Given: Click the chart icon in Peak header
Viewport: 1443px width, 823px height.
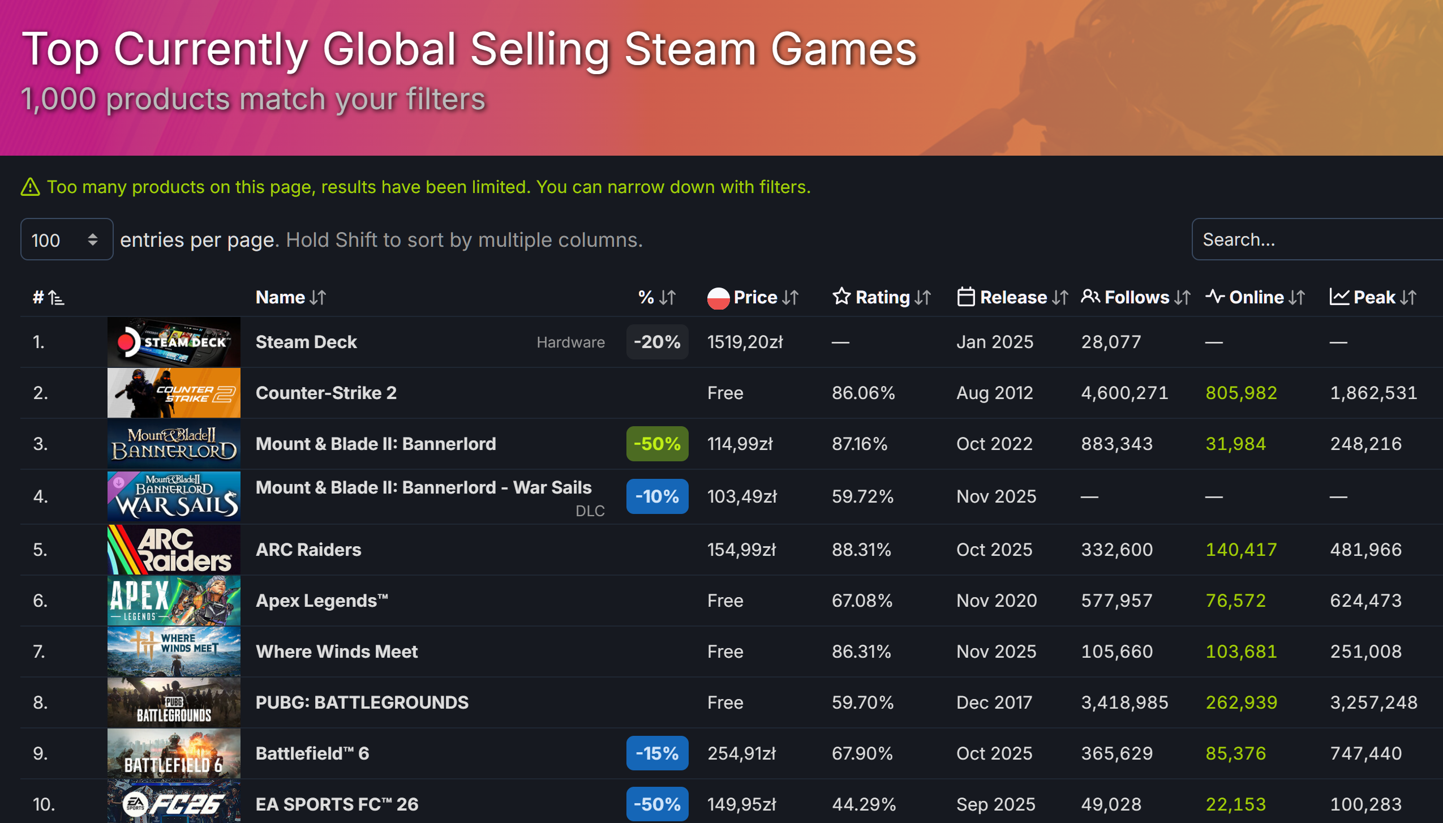Looking at the screenshot, I should pos(1339,297).
